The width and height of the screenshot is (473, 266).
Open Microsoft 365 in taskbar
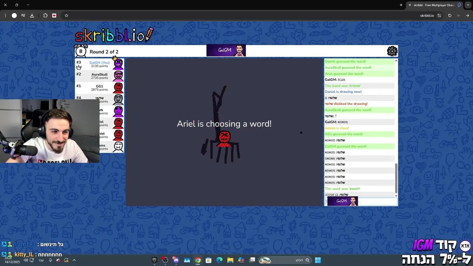pyautogui.click(x=241, y=260)
